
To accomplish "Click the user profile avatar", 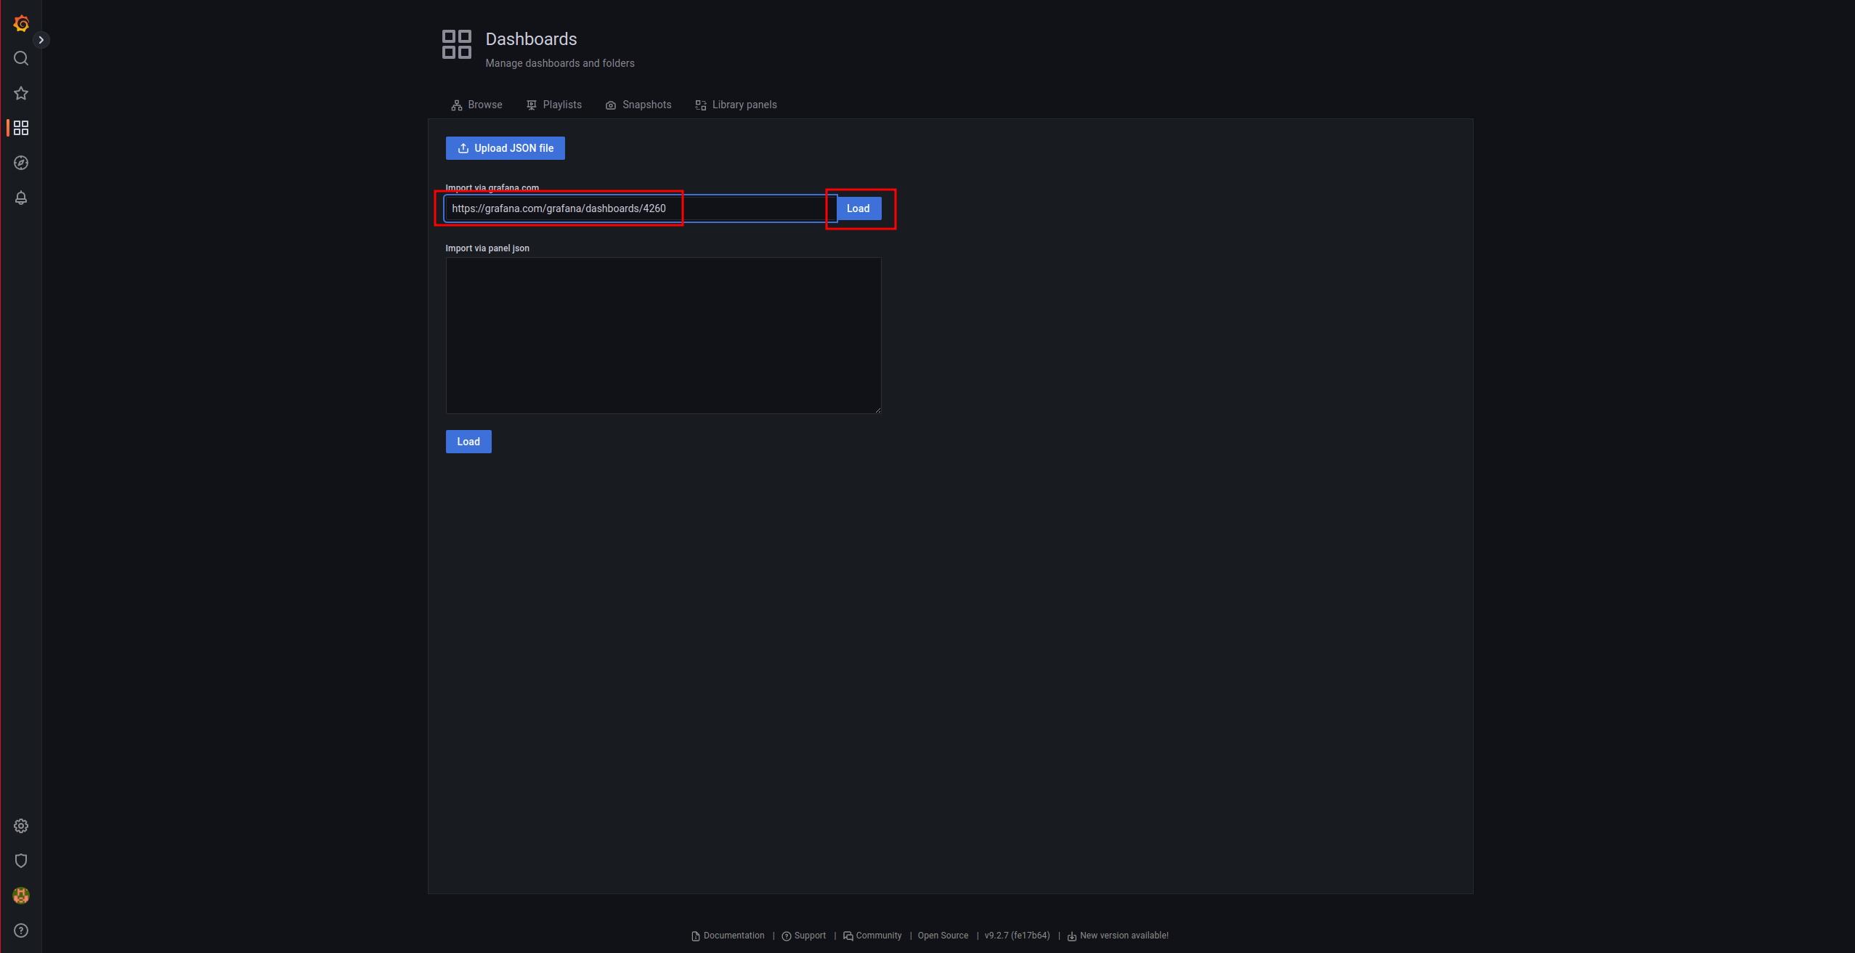I will point(21,896).
